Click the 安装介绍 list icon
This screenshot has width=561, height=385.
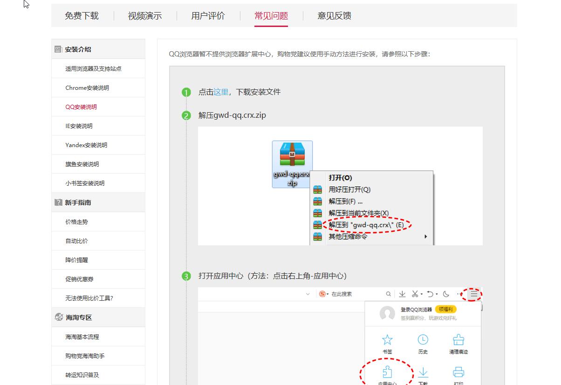[58, 49]
